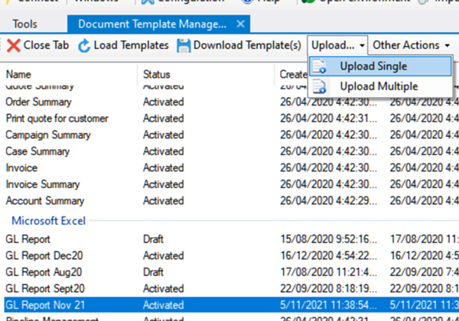Close the Document Template Manager tab
Image resolution: width=459 pixels, height=321 pixels.
tap(240, 24)
